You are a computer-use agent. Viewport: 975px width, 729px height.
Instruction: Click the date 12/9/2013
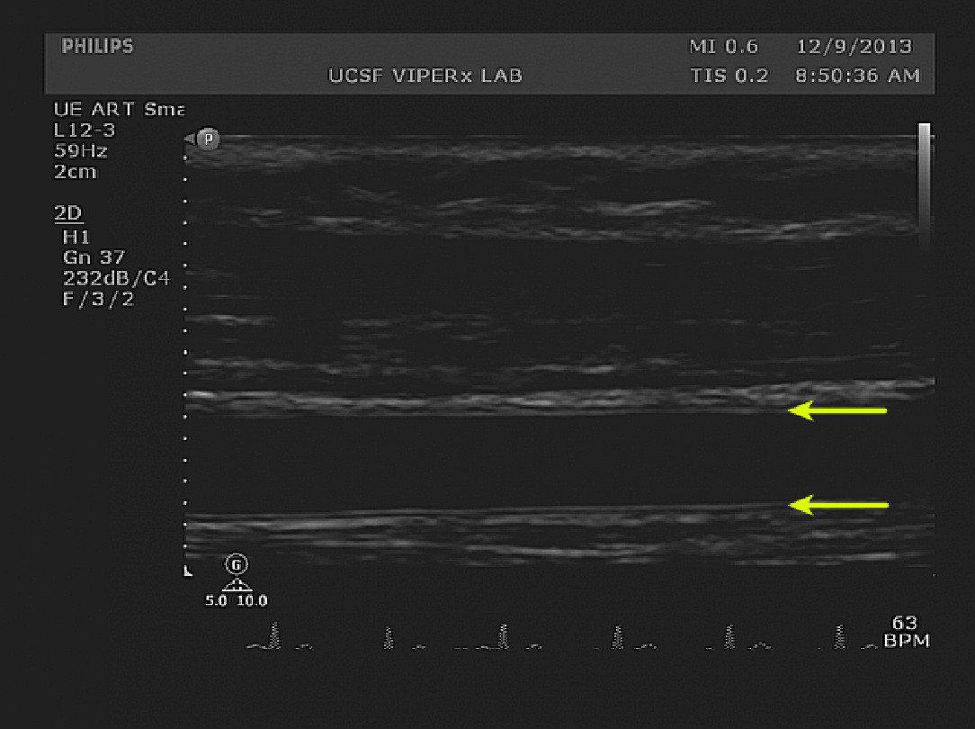pos(854,47)
